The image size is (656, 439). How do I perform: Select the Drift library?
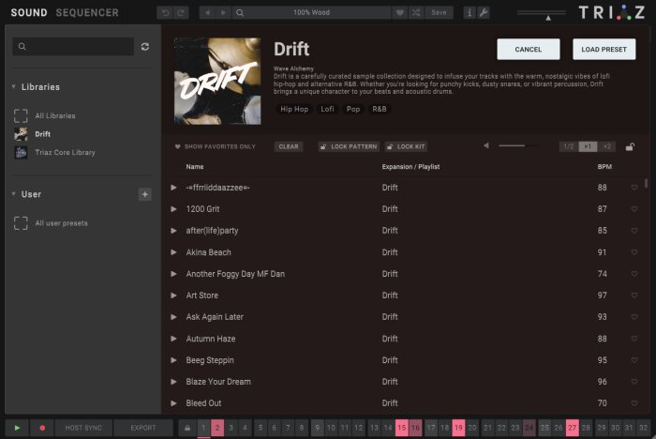(32, 134)
